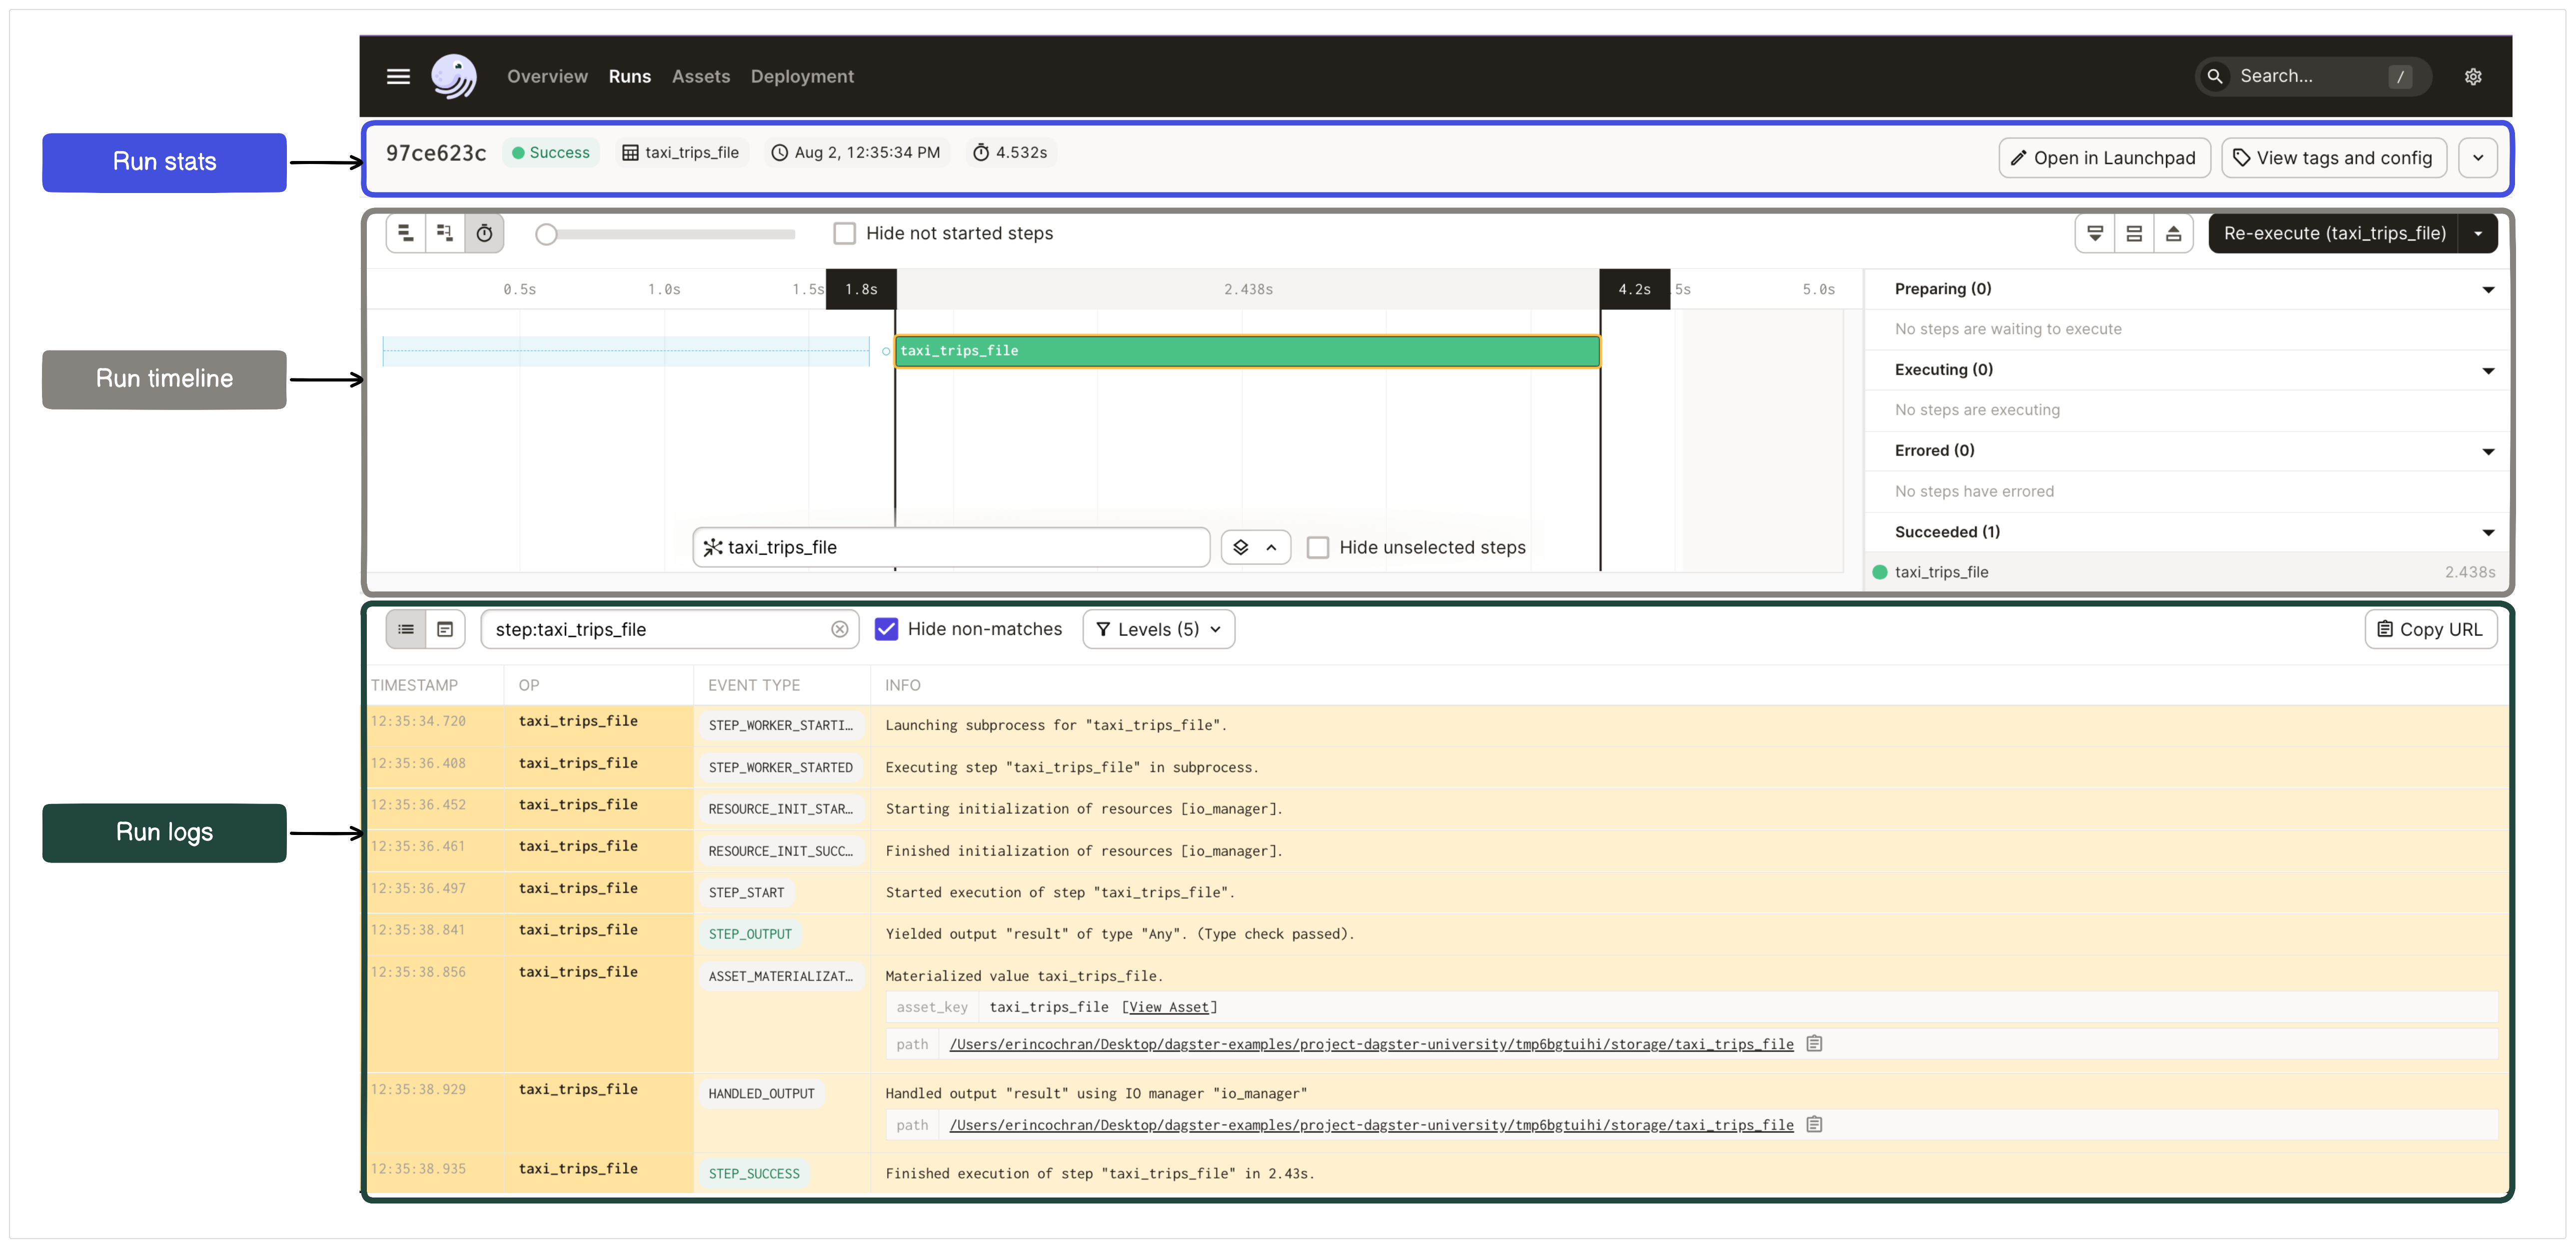
Task: Click the log filter input field
Action: coord(669,629)
